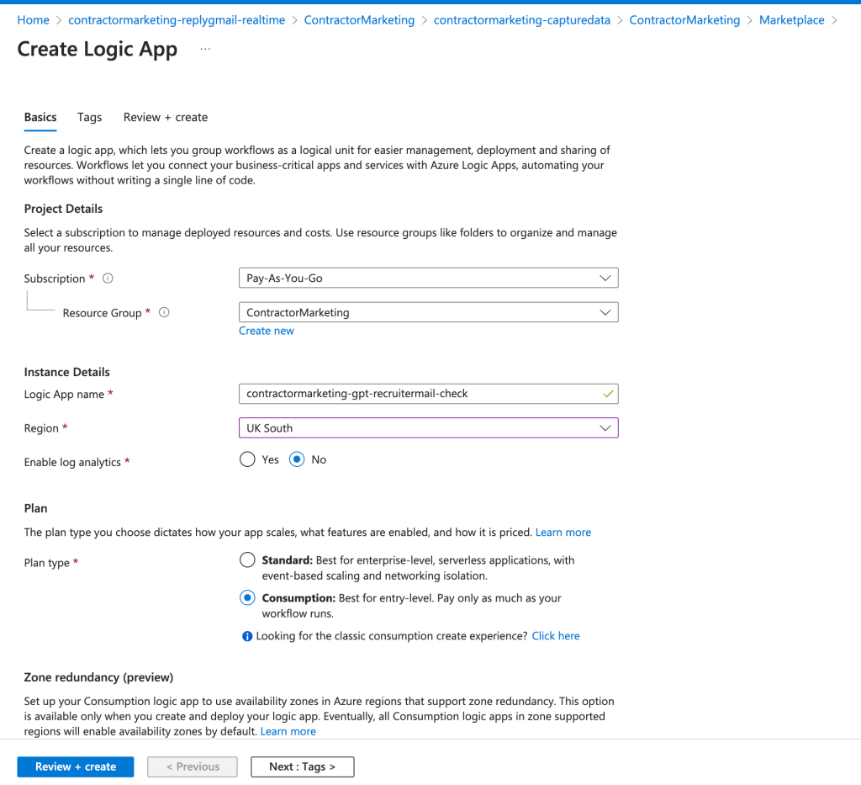
Task: Click the blue info icon about classic consumption
Action: (x=247, y=636)
